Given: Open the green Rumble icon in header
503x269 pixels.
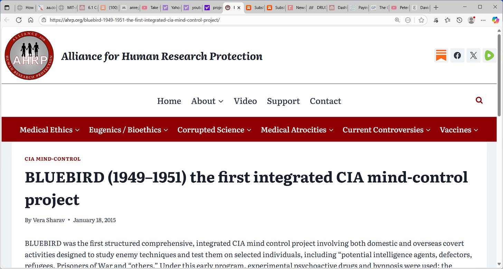Looking at the screenshot, I should tap(489, 56).
